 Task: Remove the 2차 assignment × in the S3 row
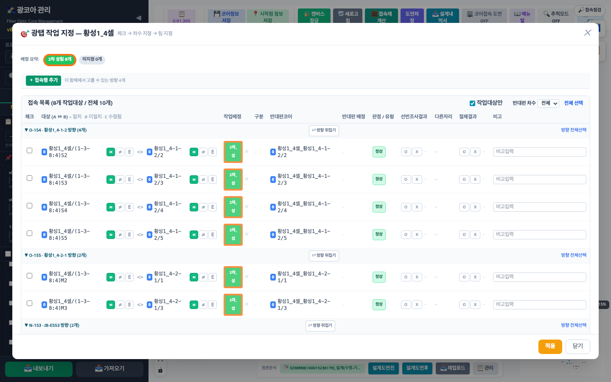coord(247,179)
